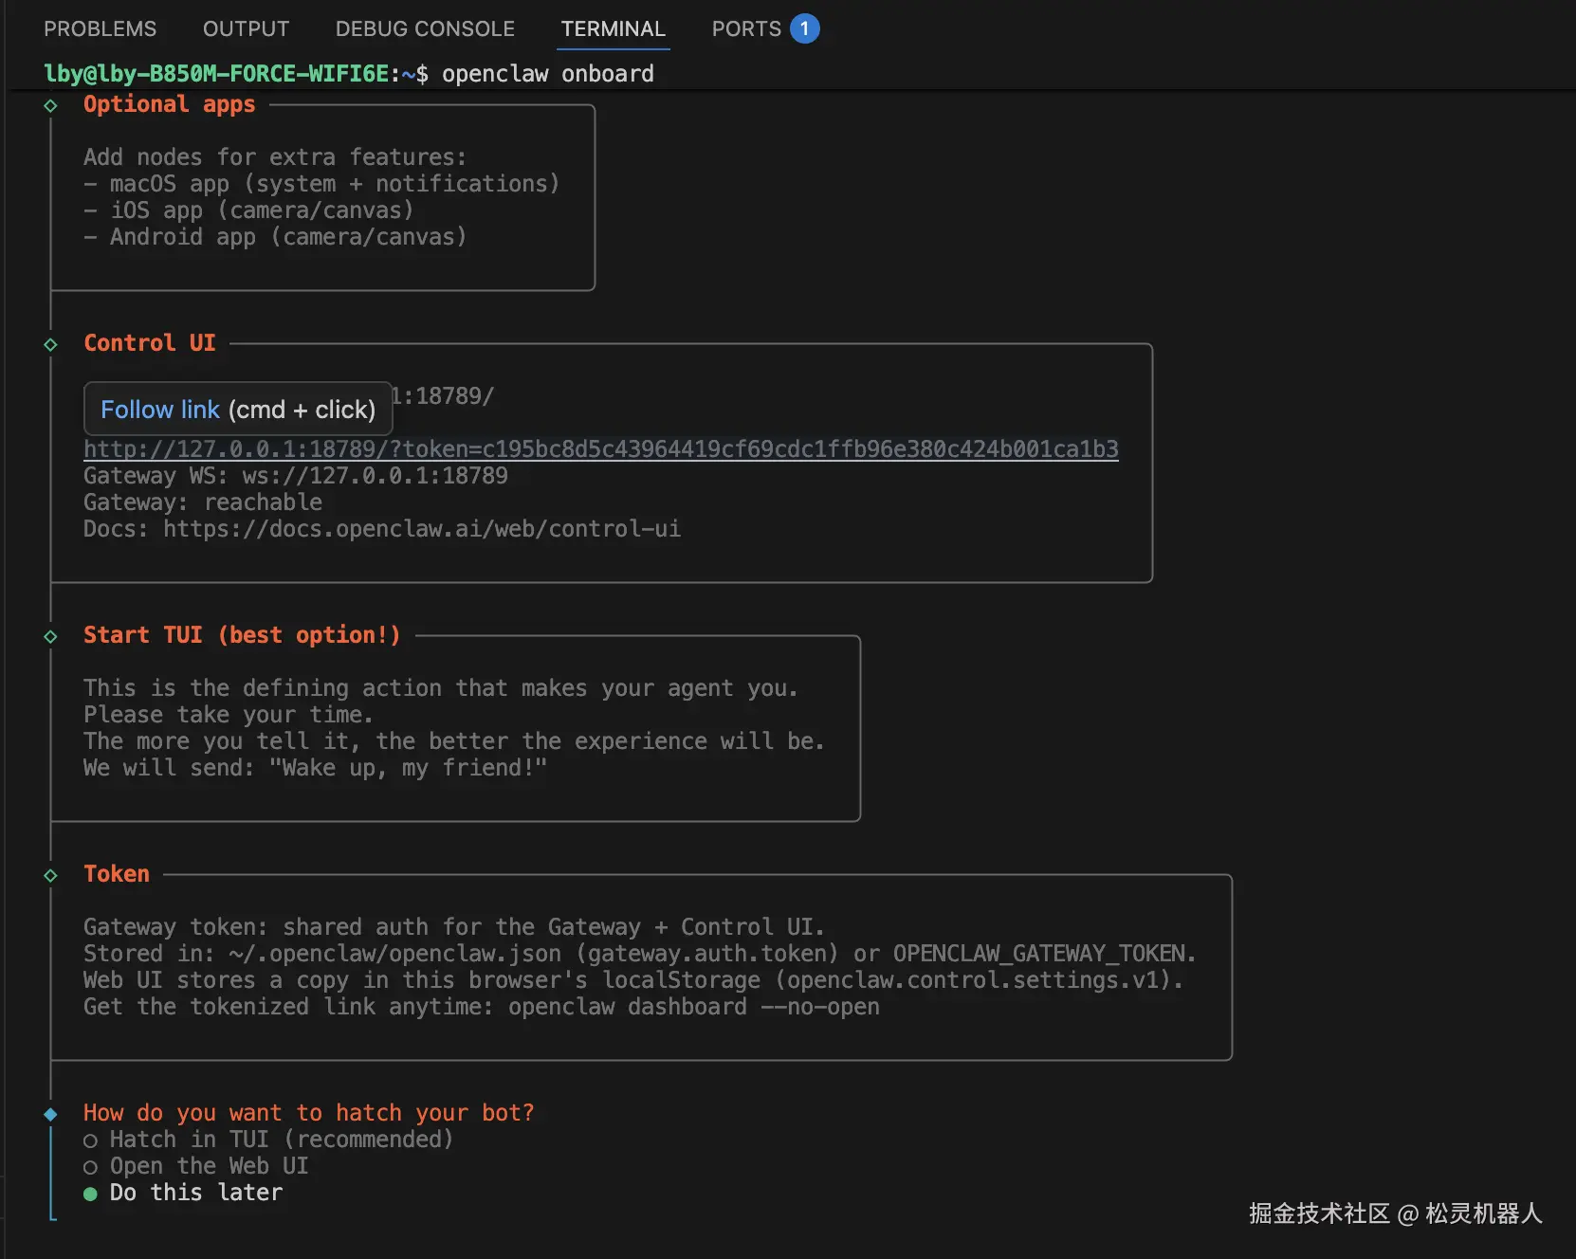1576x1259 pixels.
Task: Click 'How do you want to hatch your bot?'
Action: (309, 1113)
